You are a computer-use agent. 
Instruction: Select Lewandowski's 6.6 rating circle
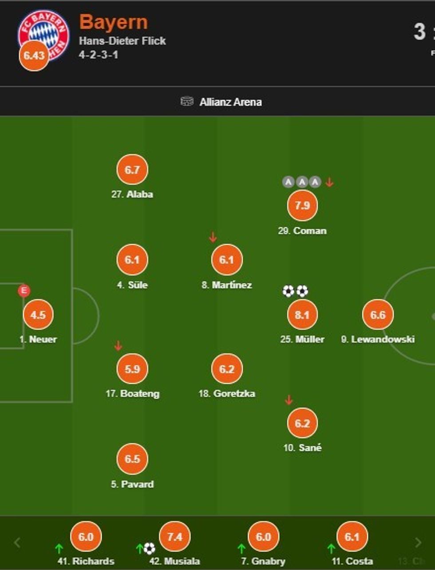tap(378, 315)
